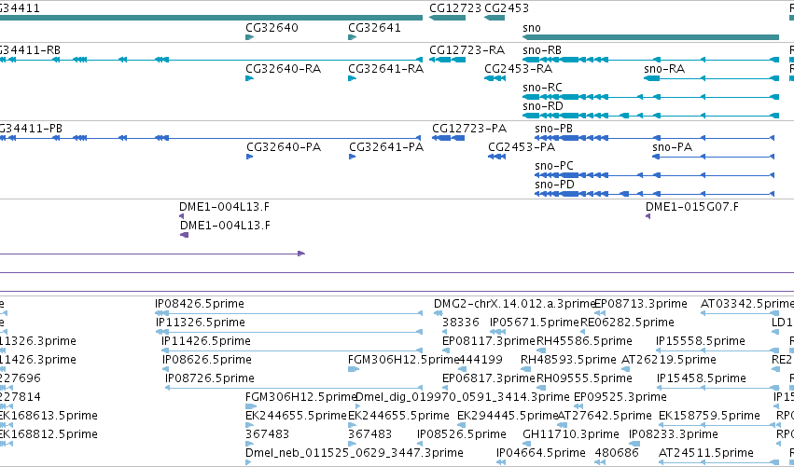
Task: Click the sno-RA transcript label
Action: point(664,69)
